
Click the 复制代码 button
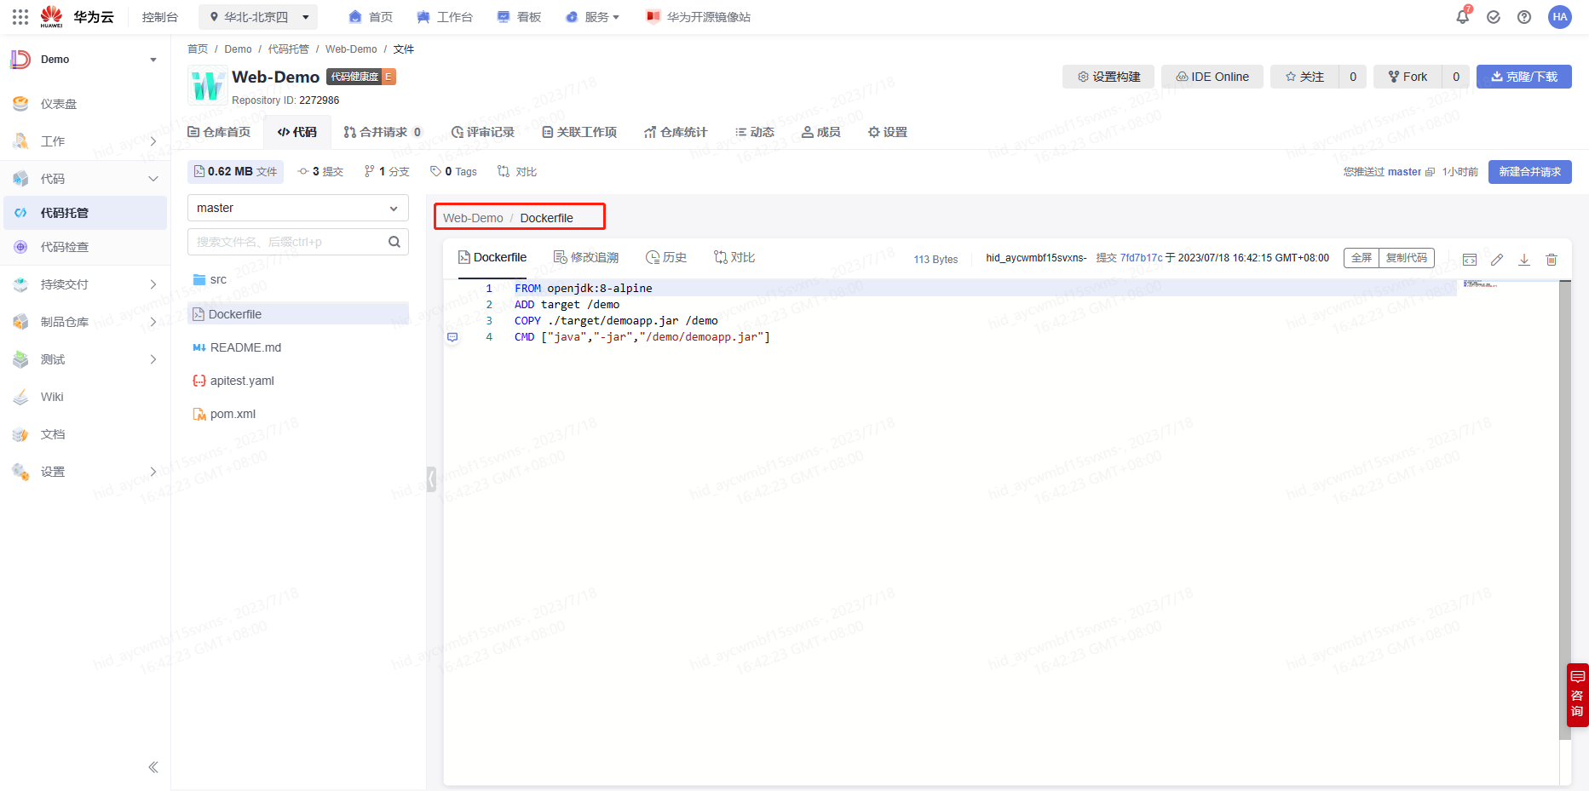1407,258
